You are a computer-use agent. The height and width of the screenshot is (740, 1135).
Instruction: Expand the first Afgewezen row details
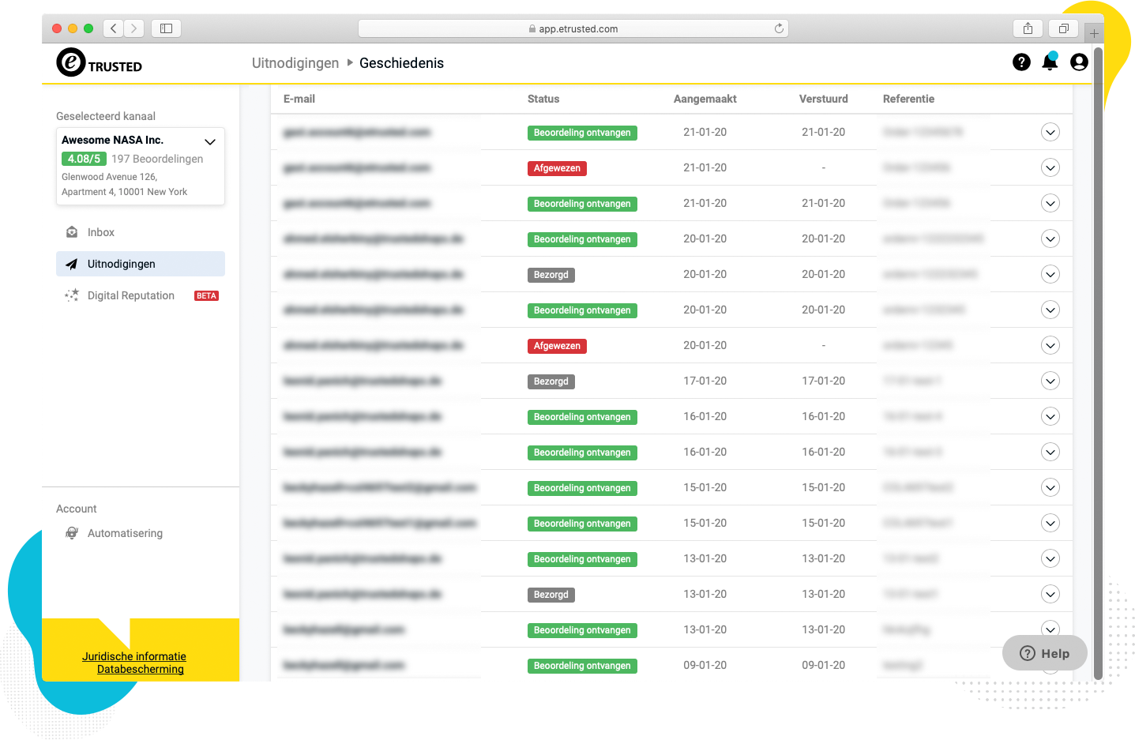[x=1050, y=168]
